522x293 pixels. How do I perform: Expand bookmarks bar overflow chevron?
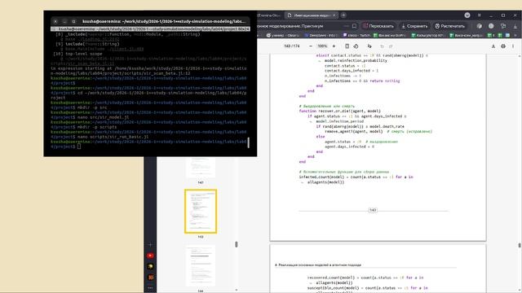click(x=515, y=35)
